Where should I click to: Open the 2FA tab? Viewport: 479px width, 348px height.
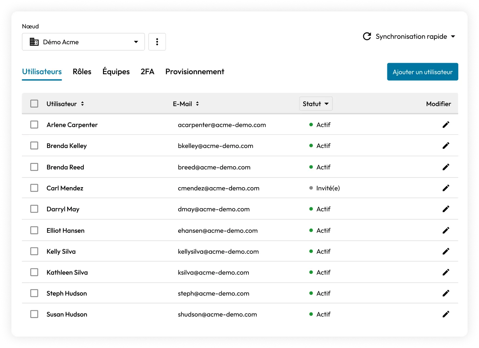click(148, 72)
